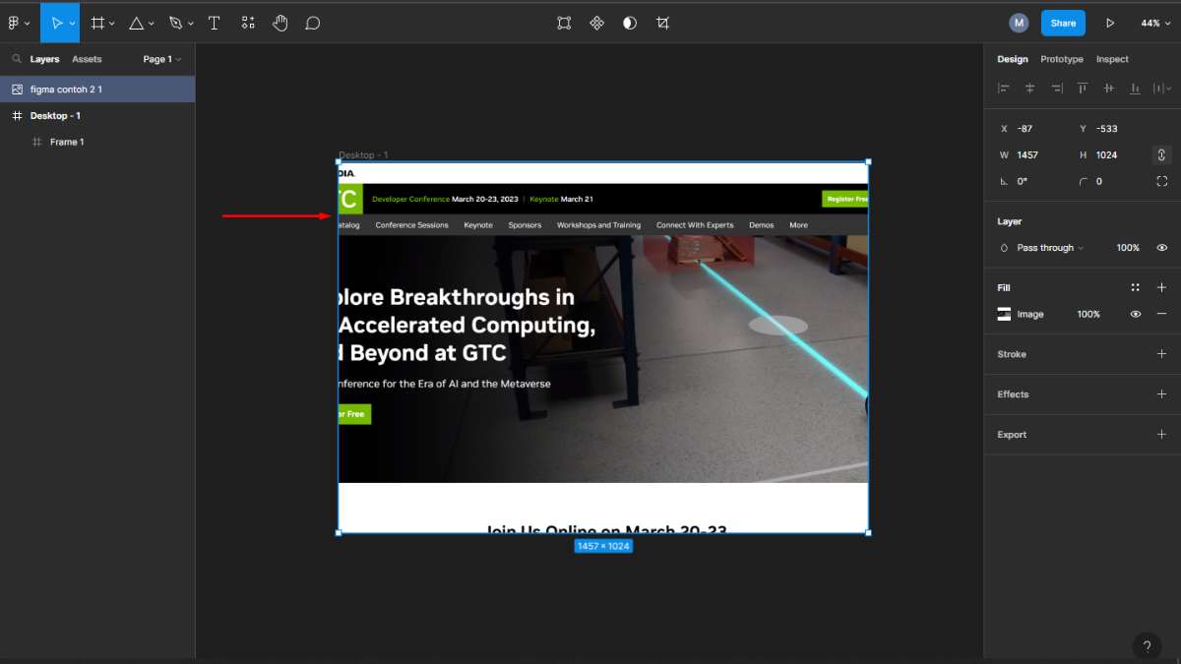Click the search icon in Layers panel

[x=17, y=59]
